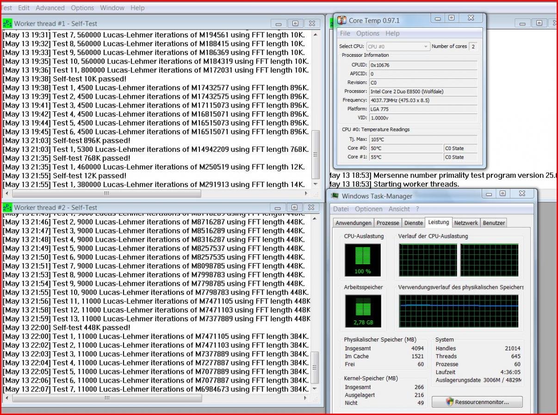Image resolution: width=558 pixels, height=415 pixels.
Task: Open the Edit menu in Prime95
Action: click(x=24, y=8)
